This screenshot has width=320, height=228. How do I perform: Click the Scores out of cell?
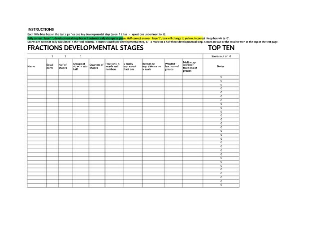pos(221,56)
